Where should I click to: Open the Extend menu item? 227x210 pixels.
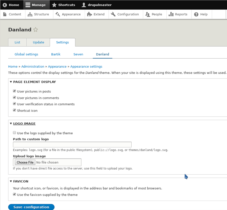tap(97, 14)
